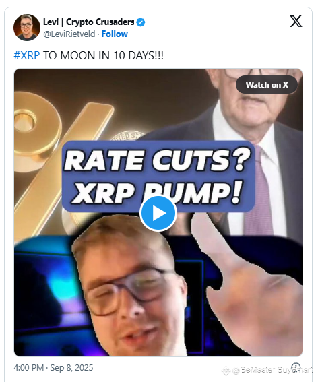Play the embedded XRP video

[x=158, y=213]
